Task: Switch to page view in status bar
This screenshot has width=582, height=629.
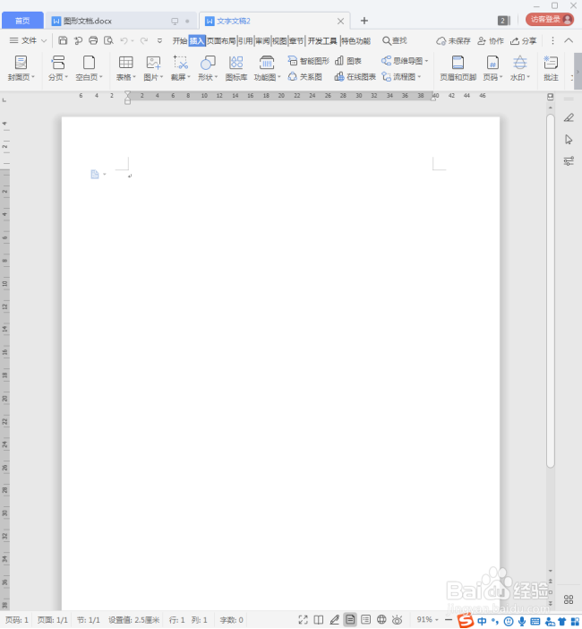Action: [x=350, y=620]
